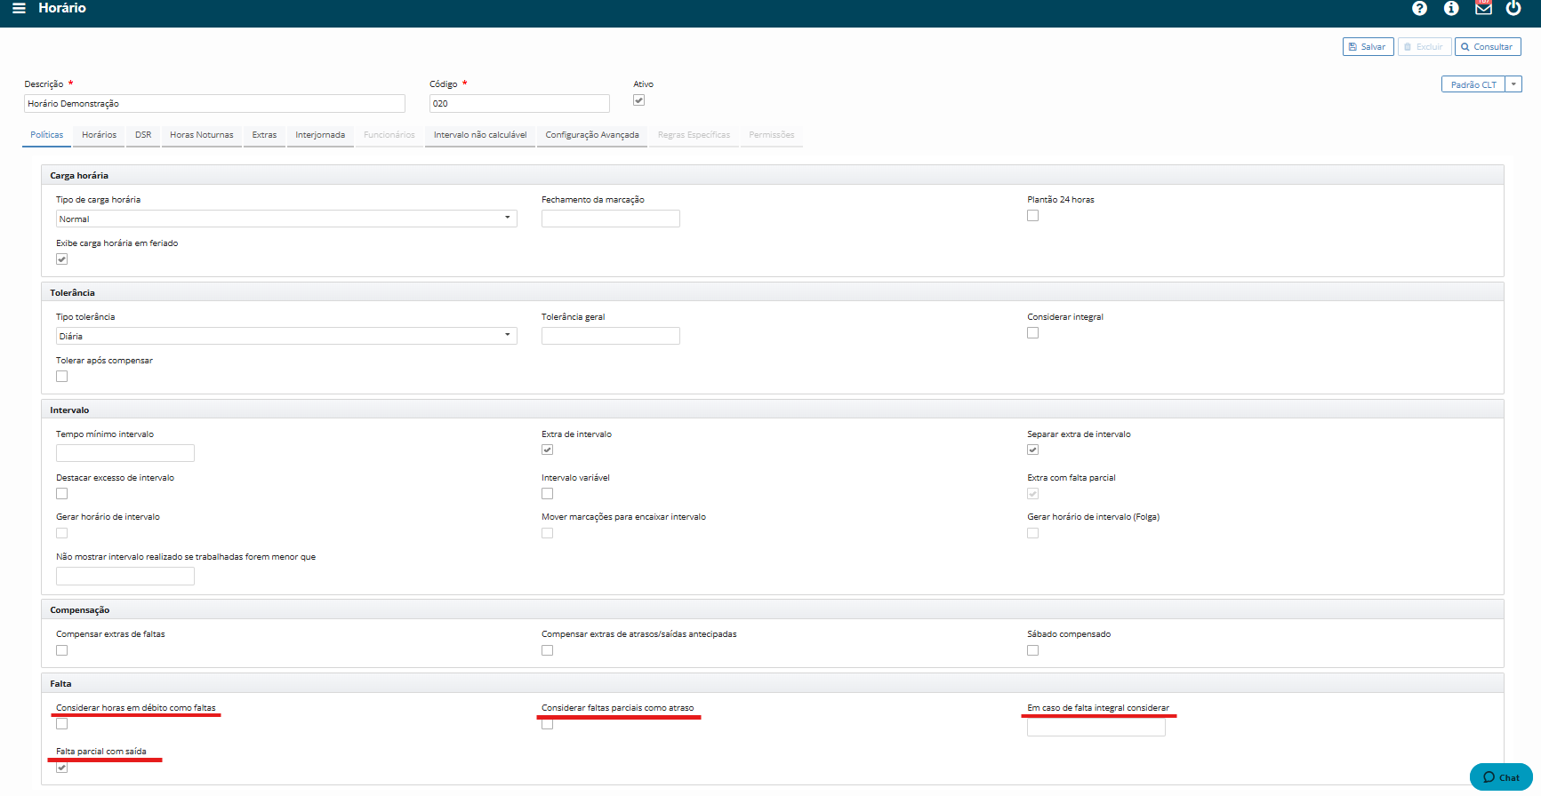
Task: Expand the Tipo tolerância dropdown
Action: 286,336
